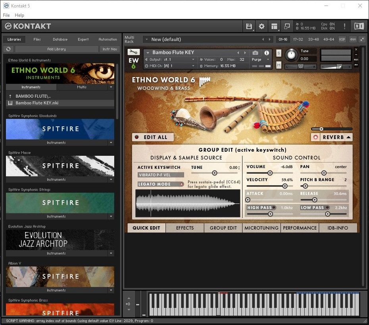Minimize all rack instruments icon
This screenshot has height=325, width=369.
[362, 39]
